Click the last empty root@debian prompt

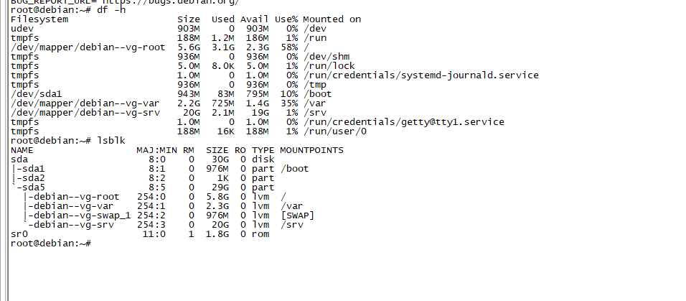(50, 244)
